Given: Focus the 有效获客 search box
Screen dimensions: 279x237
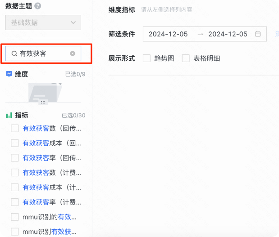Looking at the screenshot, I should (x=43, y=54).
